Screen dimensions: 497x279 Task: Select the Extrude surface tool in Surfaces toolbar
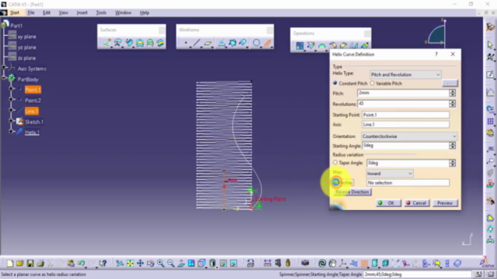point(107,43)
